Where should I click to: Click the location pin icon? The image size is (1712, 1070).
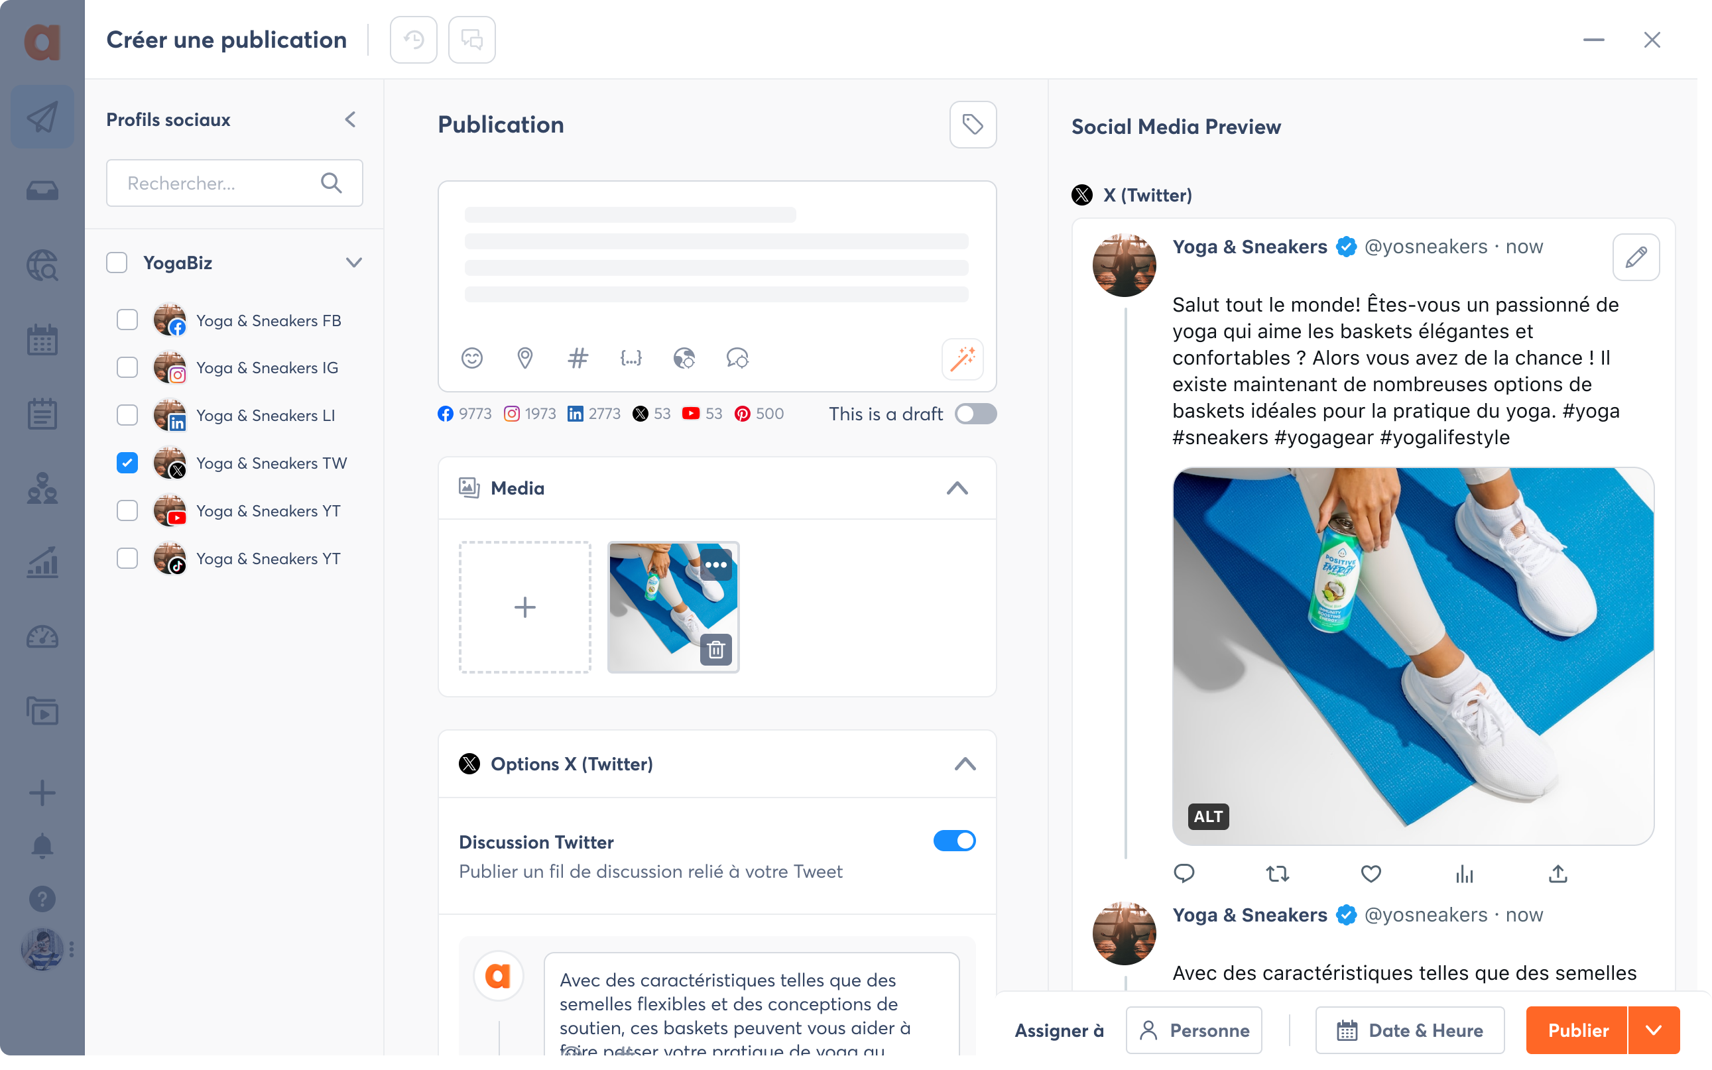coord(524,358)
